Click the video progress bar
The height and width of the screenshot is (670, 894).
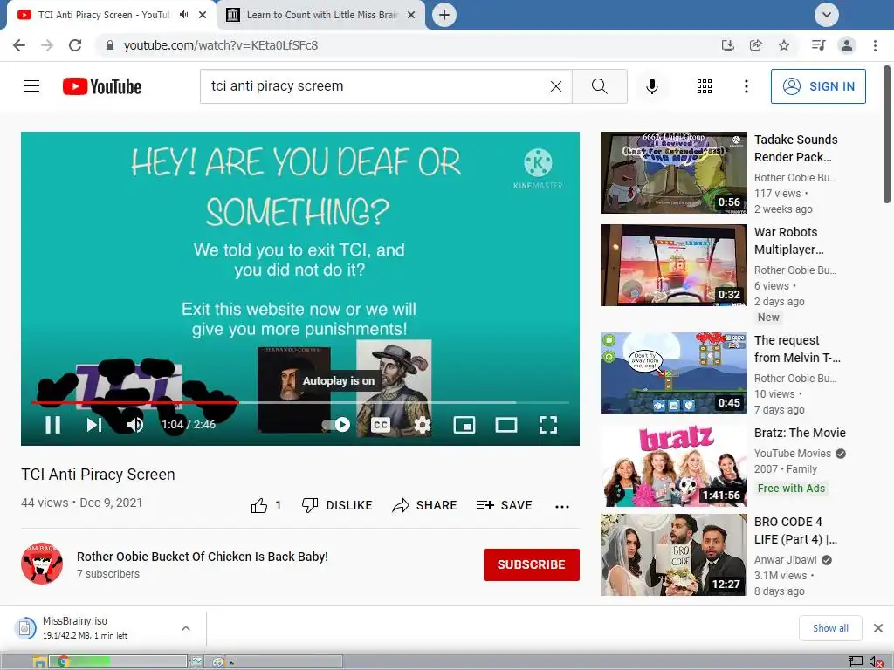click(x=300, y=402)
